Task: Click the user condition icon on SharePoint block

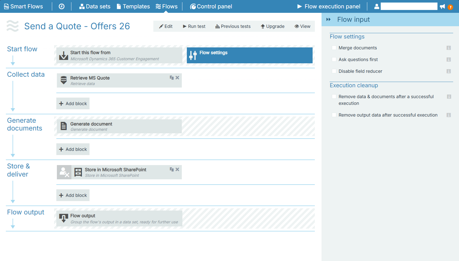Action: 64,172
